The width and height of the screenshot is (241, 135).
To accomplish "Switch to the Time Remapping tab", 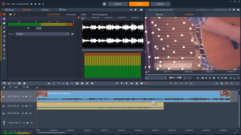I will (99, 15).
